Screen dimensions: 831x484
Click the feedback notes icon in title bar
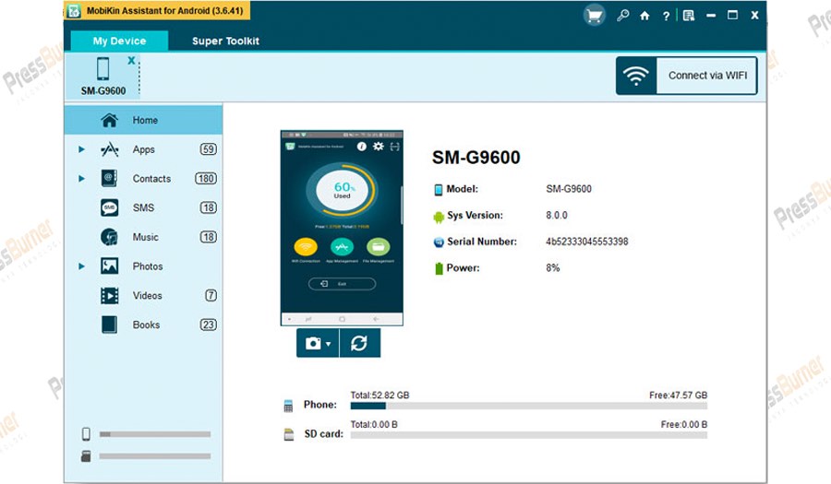tap(689, 16)
